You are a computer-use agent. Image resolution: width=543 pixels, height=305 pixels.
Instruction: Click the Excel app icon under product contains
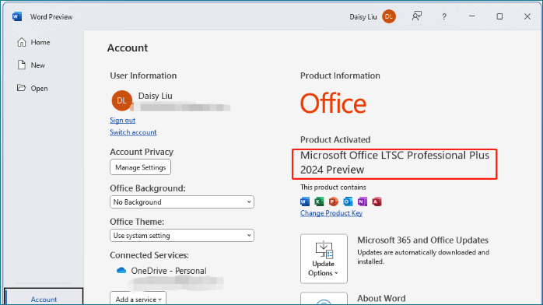(x=319, y=202)
